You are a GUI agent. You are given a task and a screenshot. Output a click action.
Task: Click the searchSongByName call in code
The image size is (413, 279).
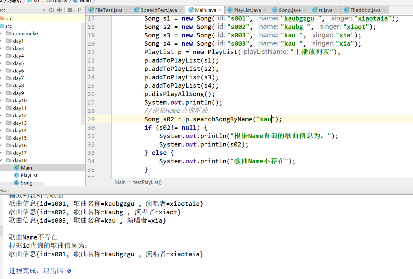223,119
